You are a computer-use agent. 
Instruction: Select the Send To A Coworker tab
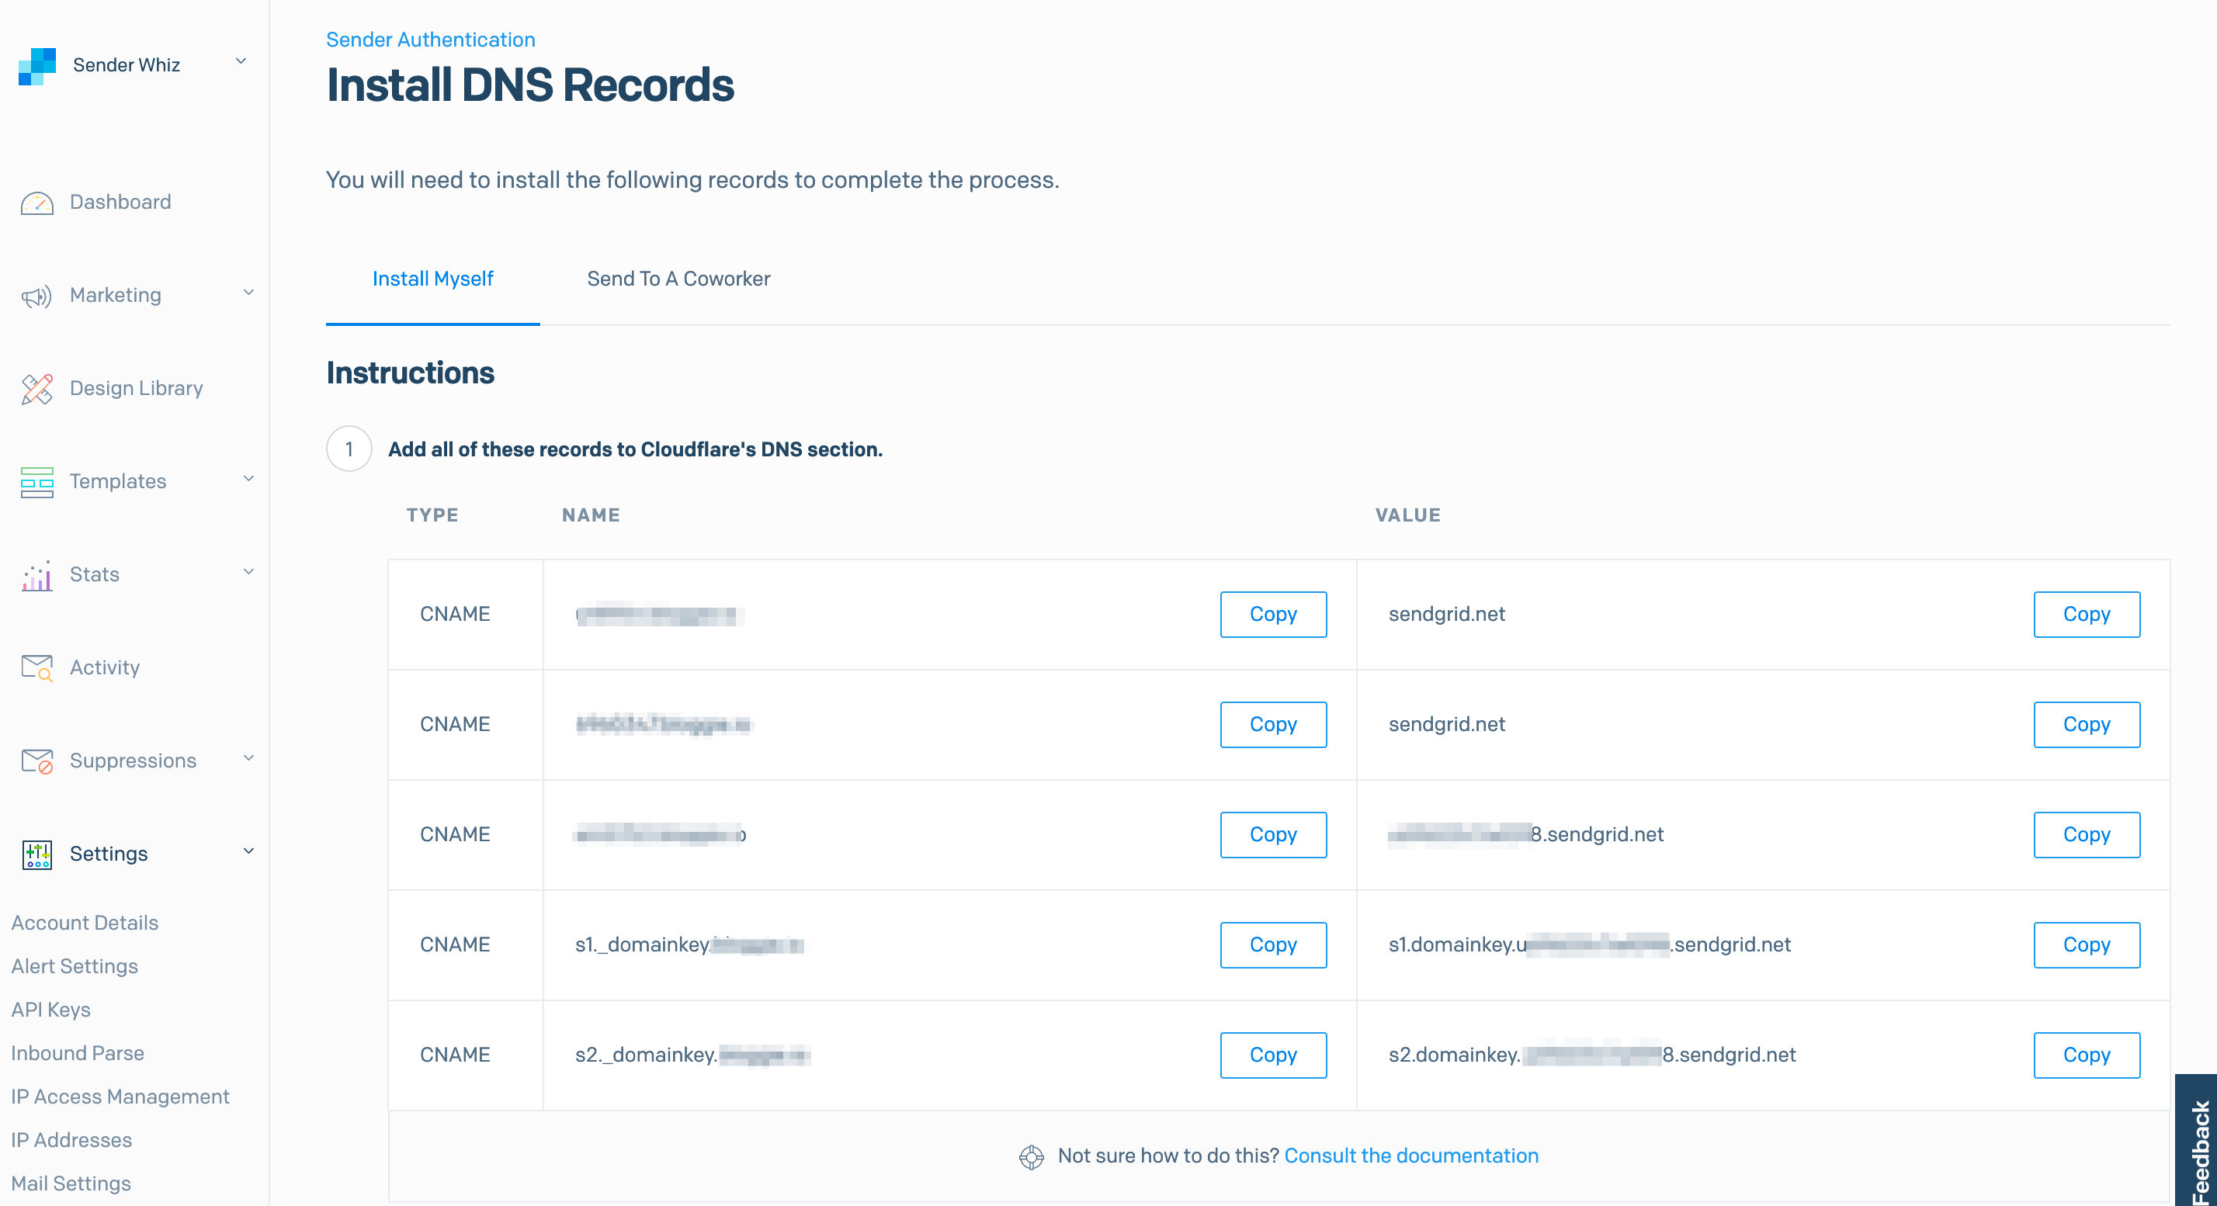pyautogui.click(x=677, y=278)
